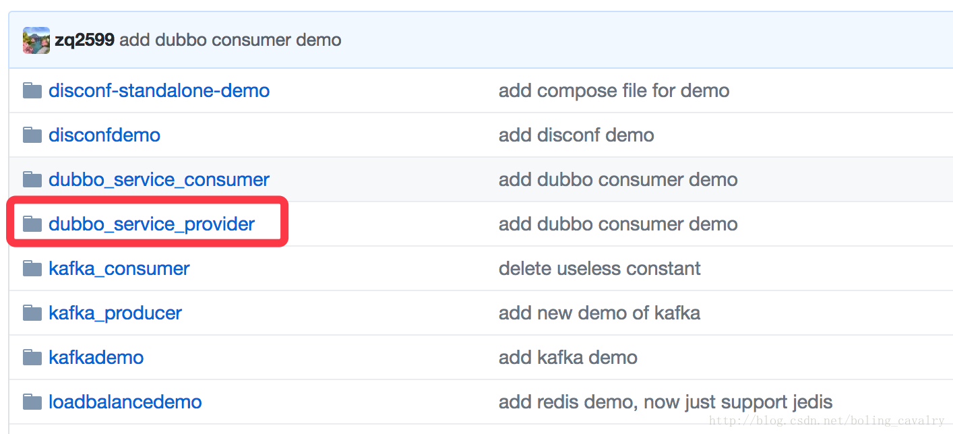Click folder icon beside dubbo_service_provider
This screenshot has width=953, height=434.
coord(32,224)
